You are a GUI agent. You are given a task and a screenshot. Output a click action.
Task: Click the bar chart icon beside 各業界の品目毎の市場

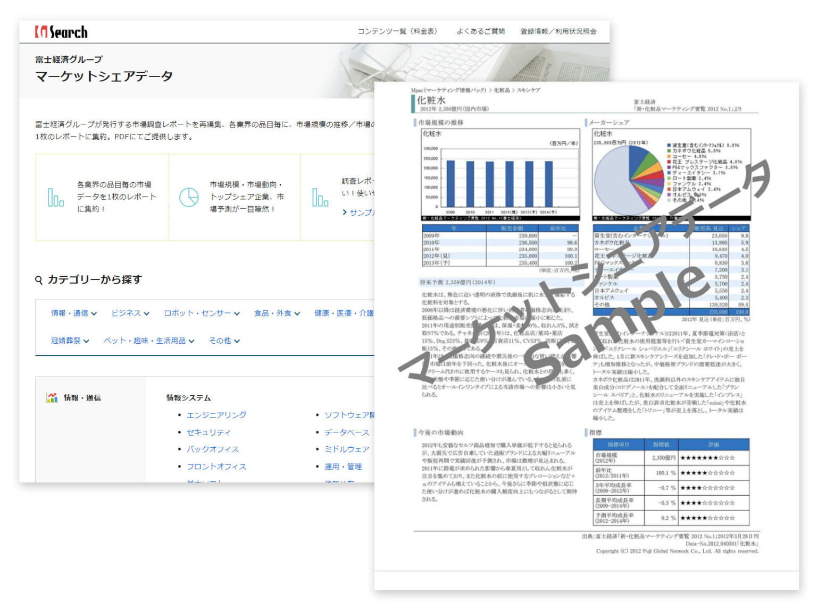pos(55,197)
